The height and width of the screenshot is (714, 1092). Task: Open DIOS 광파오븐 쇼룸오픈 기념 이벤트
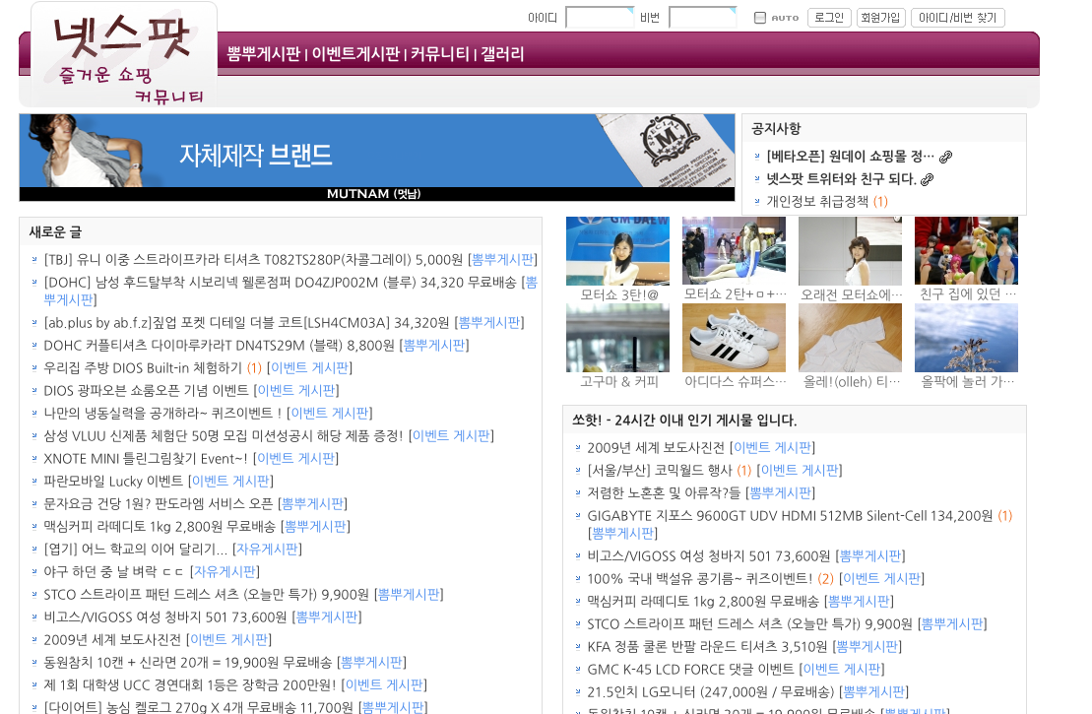coord(146,391)
